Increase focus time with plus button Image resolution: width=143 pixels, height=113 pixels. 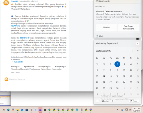[112, 101]
